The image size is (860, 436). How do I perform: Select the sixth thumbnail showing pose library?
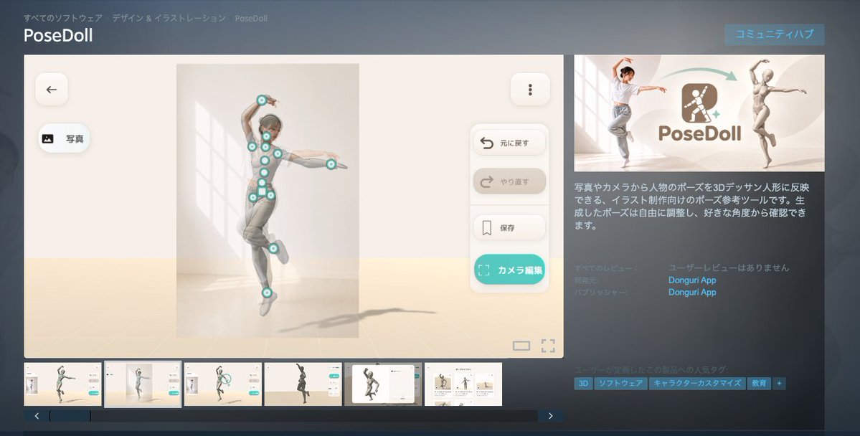pyautogui.click(x=463, y=384)
